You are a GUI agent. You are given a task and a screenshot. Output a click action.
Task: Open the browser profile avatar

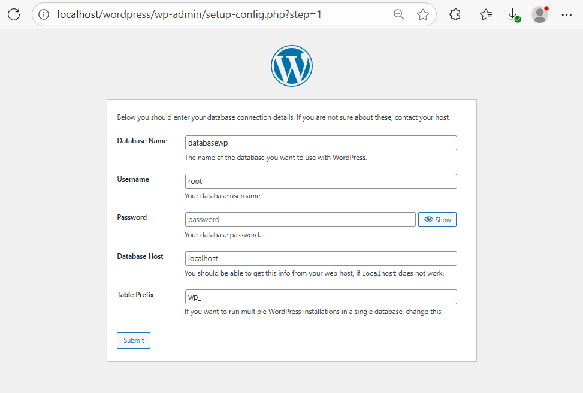click(540, 14)
